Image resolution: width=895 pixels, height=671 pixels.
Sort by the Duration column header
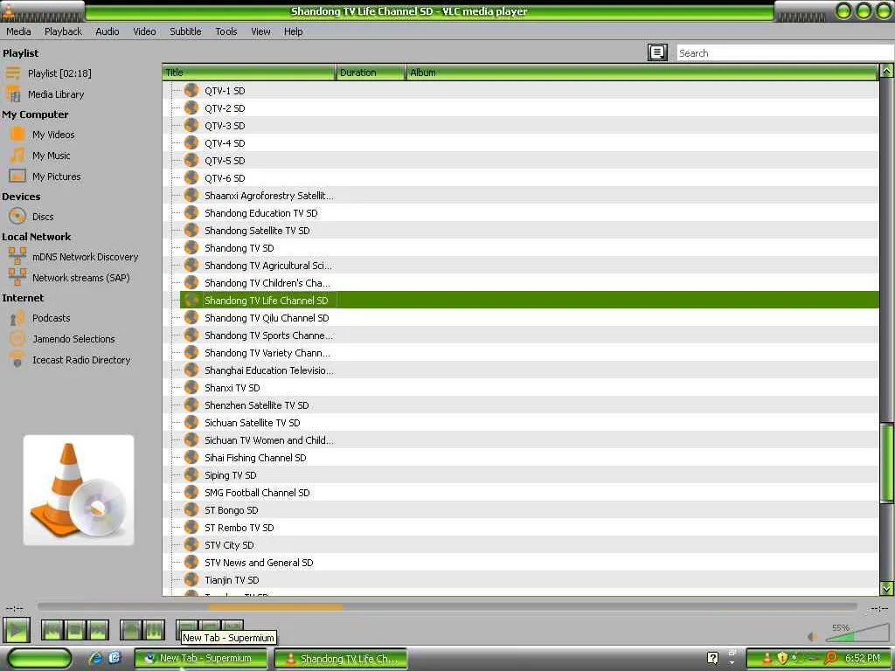(x=371, y=73)
